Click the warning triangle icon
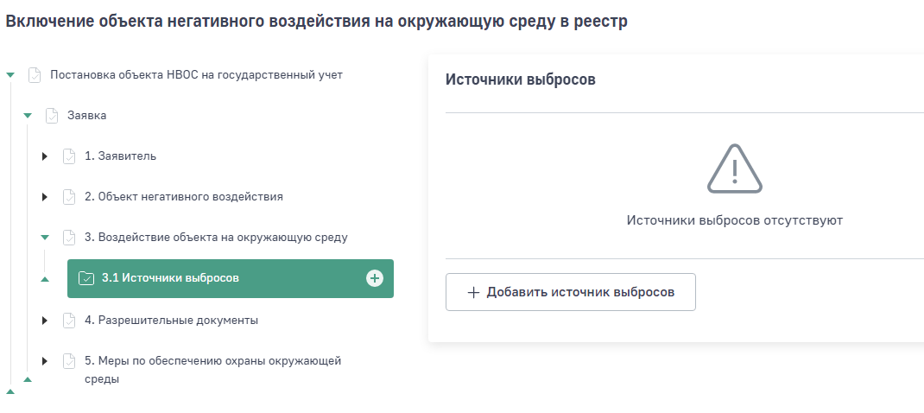 pyautogui.click(x=734, y=169)
